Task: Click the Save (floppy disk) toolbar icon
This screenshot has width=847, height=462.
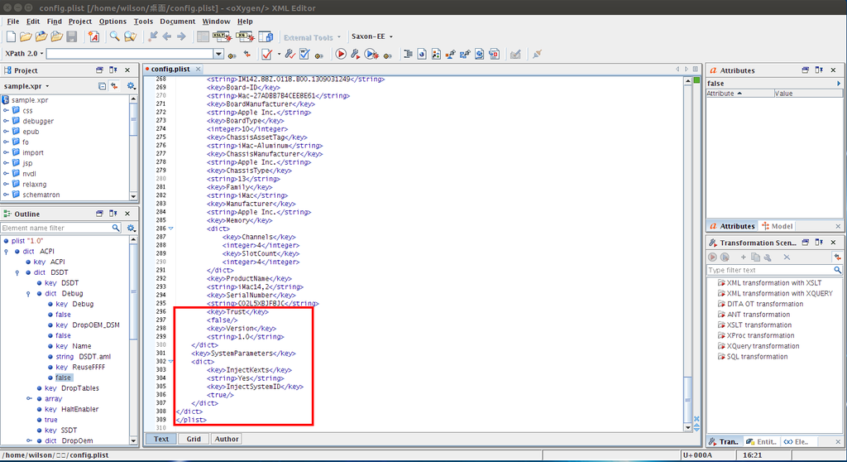Action: [x=71, y=36]
